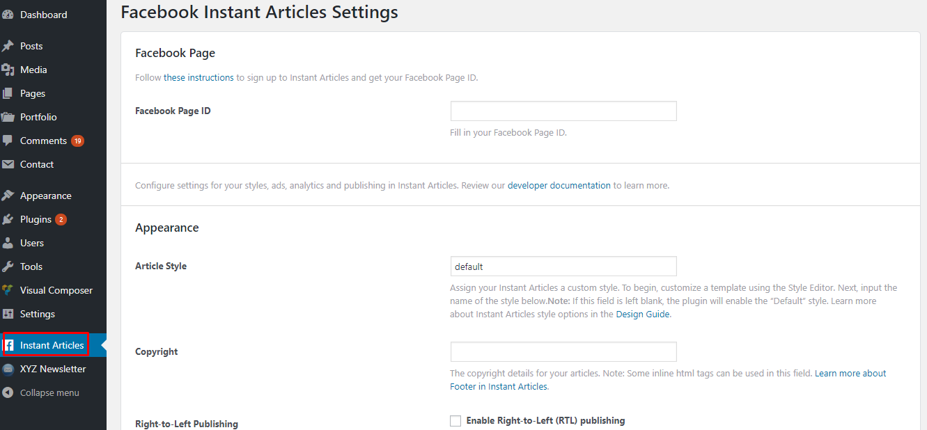The height and width of the screenshot is (430, 927).
Task: Click the Visual Composer icon
Action: pos(8,290)
